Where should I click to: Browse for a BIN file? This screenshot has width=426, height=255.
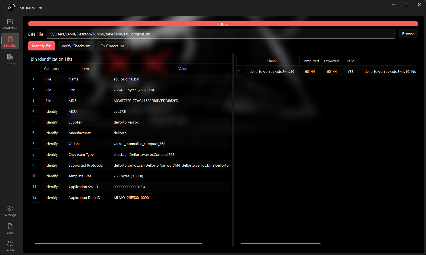coord(408,34)
